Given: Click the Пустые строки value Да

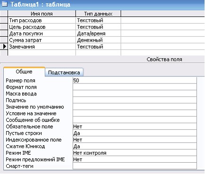Looking at the screenshot, I should (x=135, y=133).
